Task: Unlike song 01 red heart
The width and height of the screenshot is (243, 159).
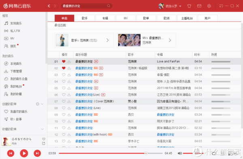Action: click(64, 61)
